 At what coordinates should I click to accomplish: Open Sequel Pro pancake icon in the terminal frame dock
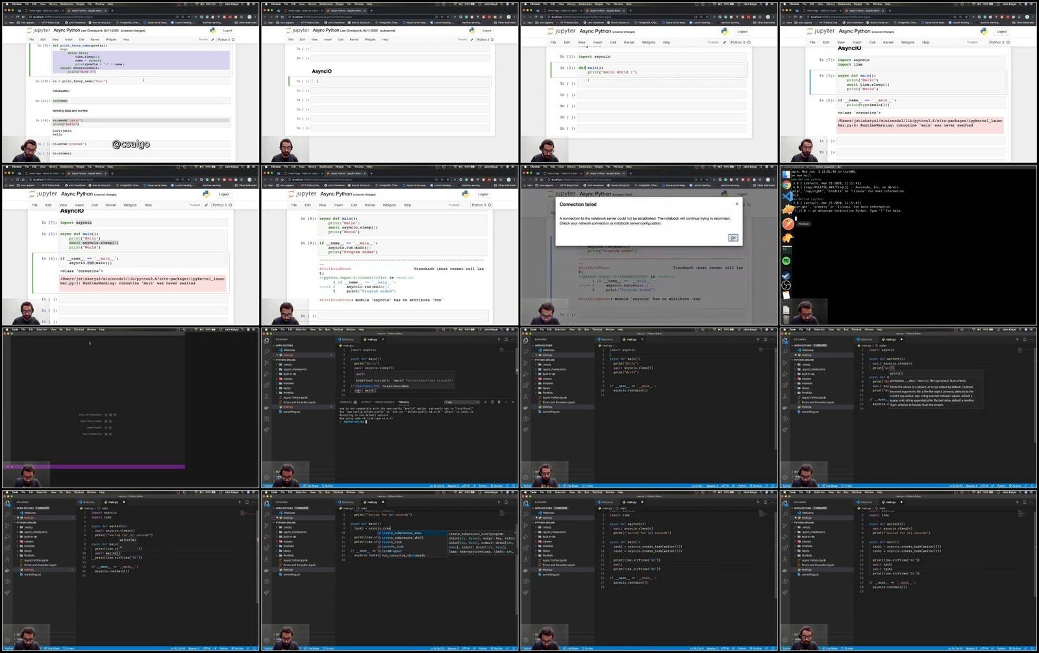click(788, 210)
